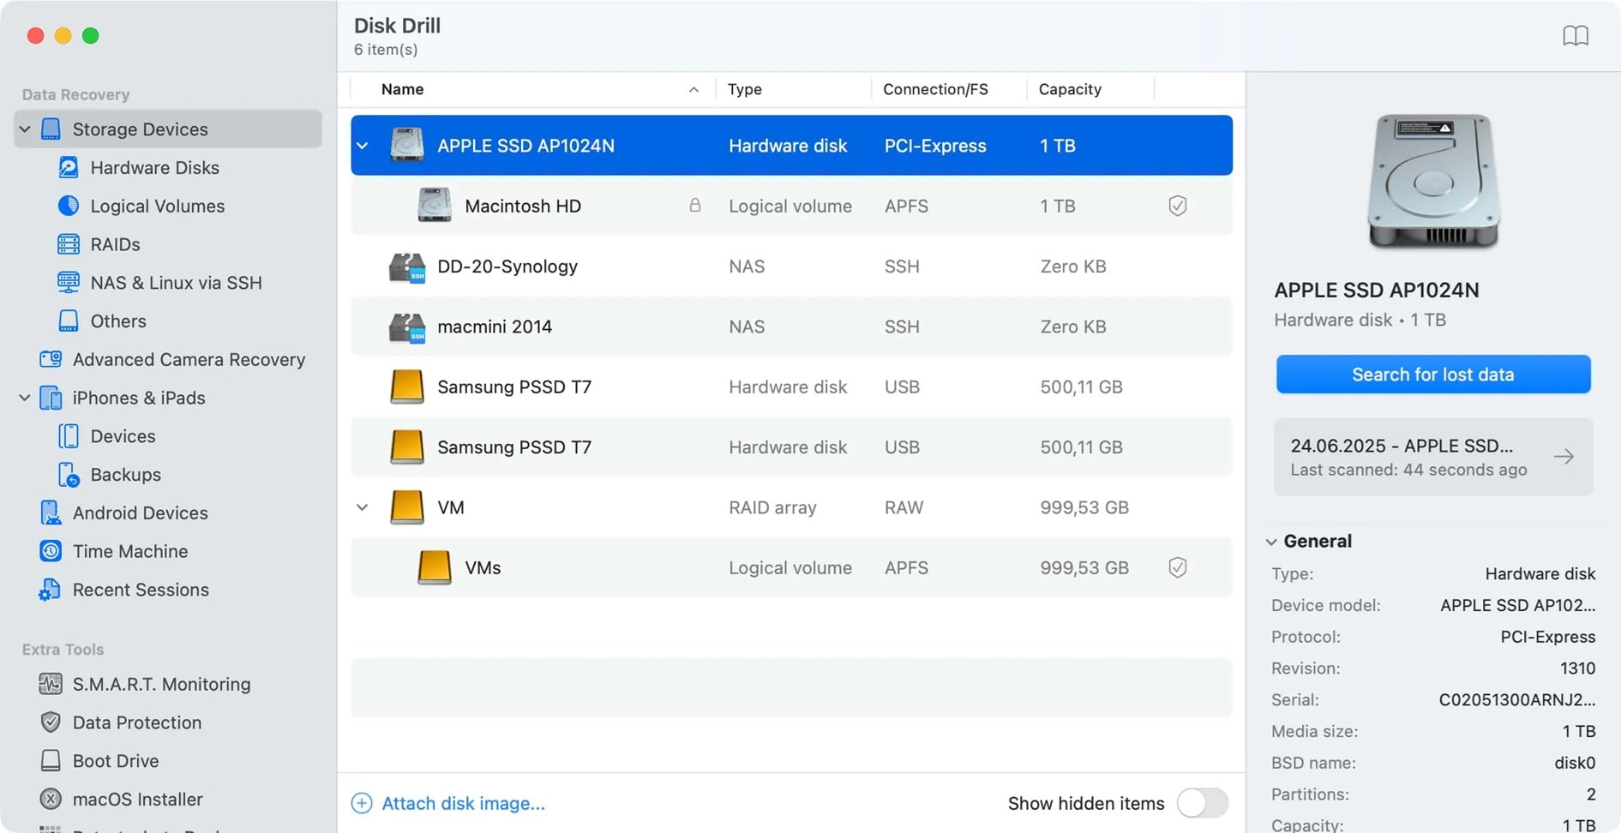Select the Storage Devices icon in sidebar
The width and height of the screenshot is (1621, 833).
(x=51, y=129)
